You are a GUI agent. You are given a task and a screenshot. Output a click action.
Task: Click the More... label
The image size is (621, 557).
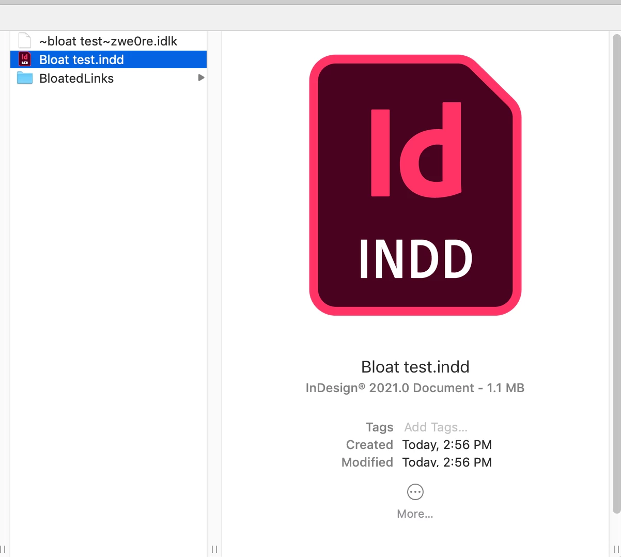pyautogui.click(x=415, y=514)
